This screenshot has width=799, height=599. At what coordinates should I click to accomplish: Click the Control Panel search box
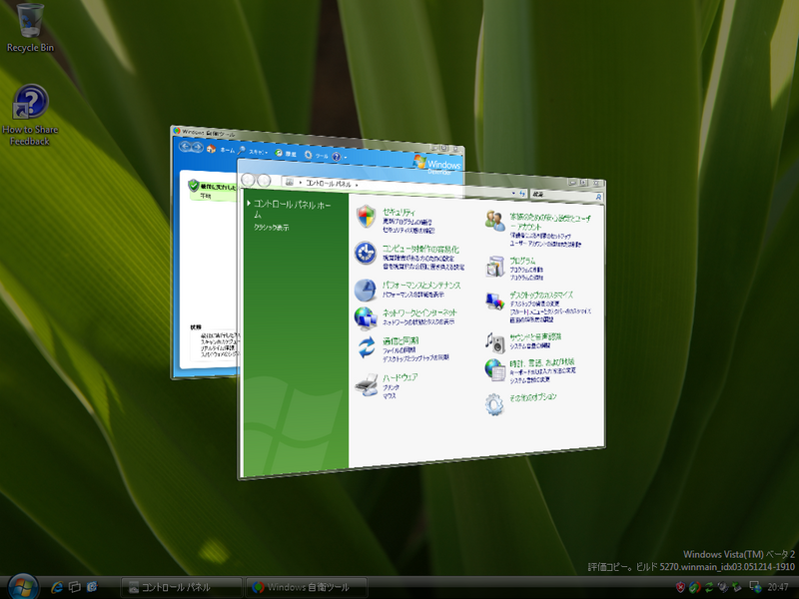(x=566, y=195)
